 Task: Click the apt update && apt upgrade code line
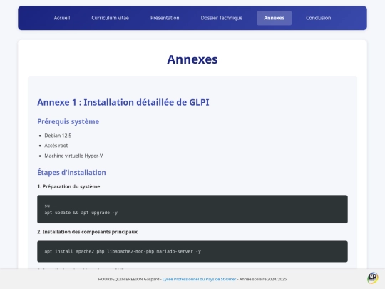click(x=81, y=213)
